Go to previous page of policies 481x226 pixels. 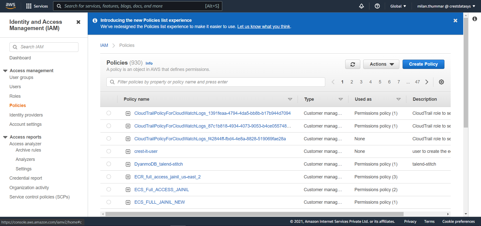pyautogui.click(x=333, y=82)
